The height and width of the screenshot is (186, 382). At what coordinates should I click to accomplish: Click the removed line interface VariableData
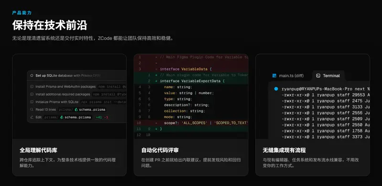(191, 69)
